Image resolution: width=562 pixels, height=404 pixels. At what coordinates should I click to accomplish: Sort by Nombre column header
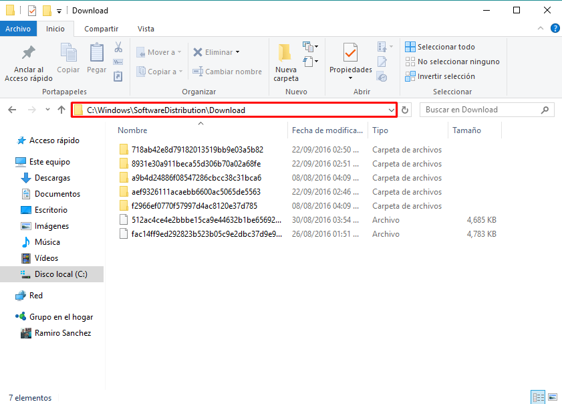tap(132, 130)
